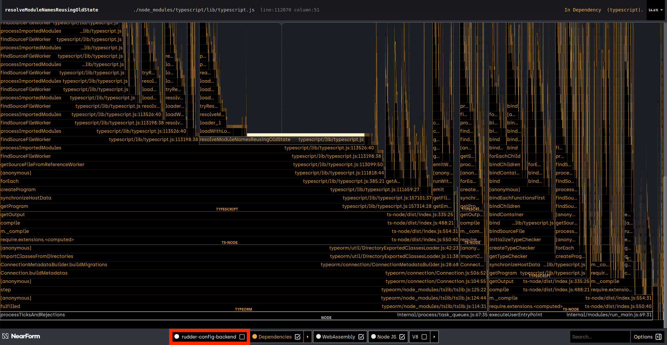This screenshot has width=667, height=345.
Task: Click the WebAssembly legend dot
Action: (x=318, y=337)
